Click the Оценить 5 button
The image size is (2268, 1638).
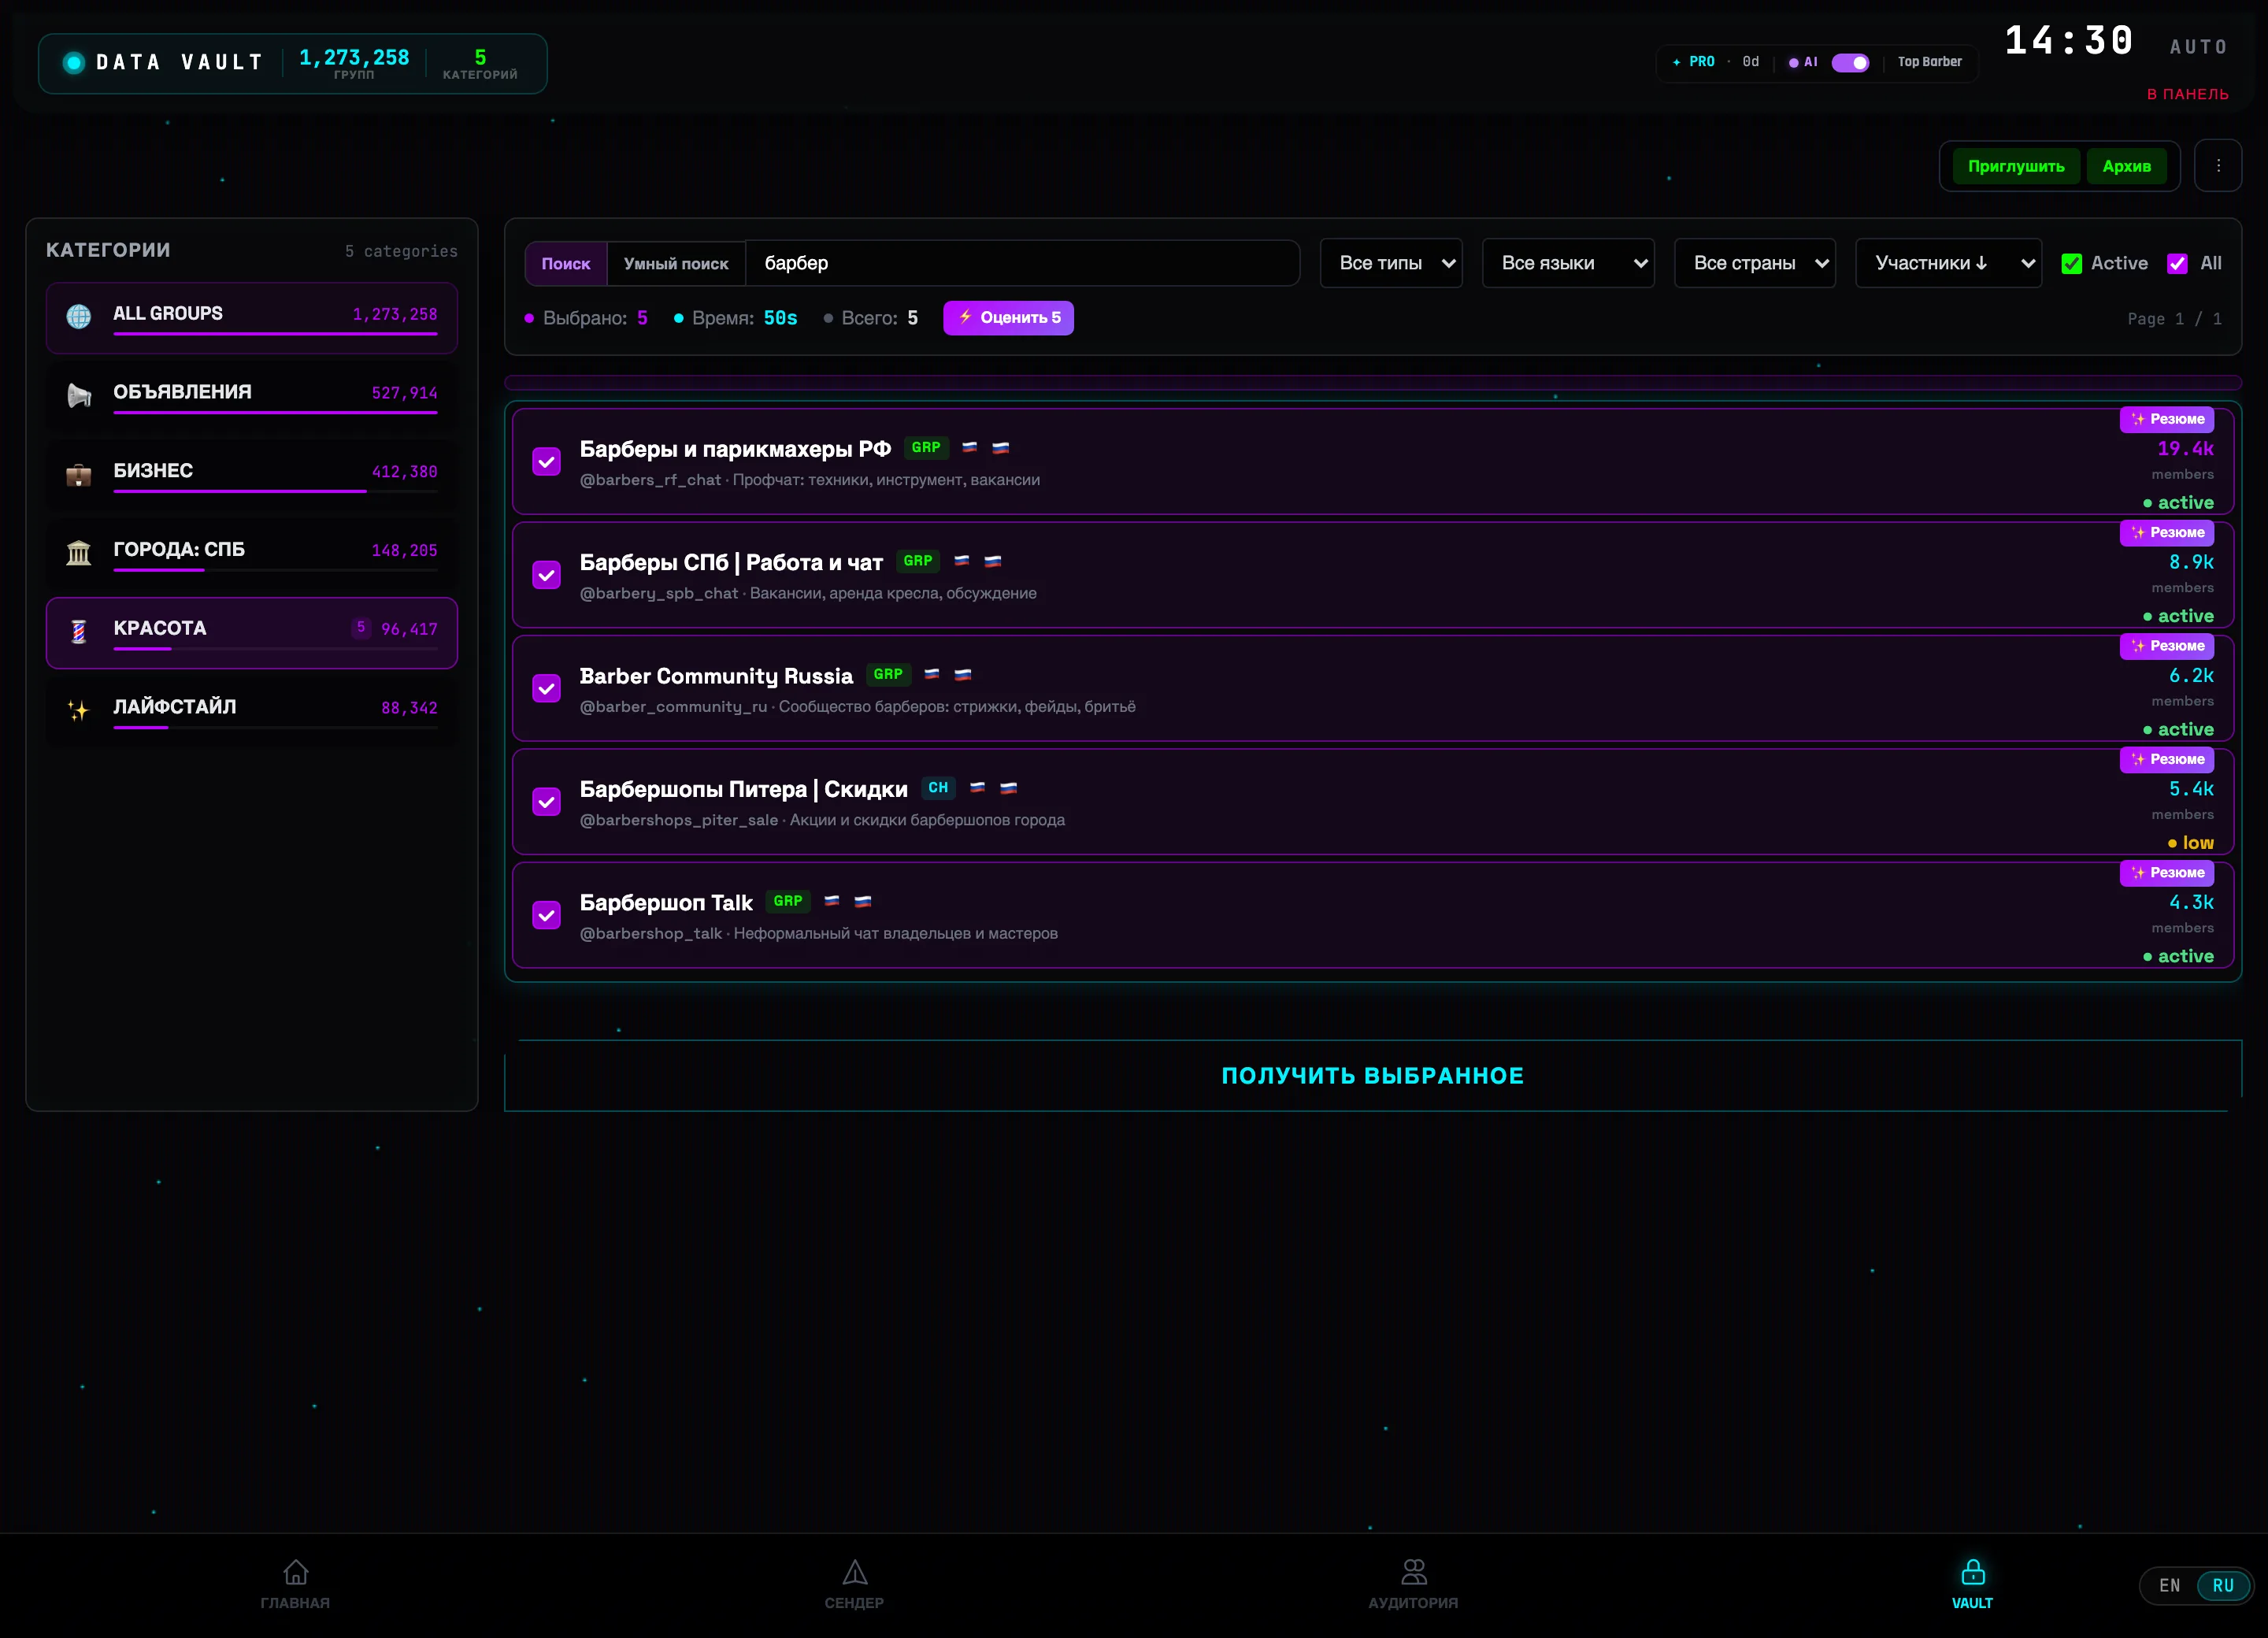coord(1008,318)
